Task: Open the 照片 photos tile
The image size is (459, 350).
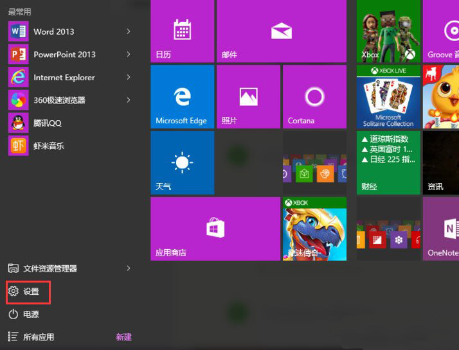Action: point(248,97)
